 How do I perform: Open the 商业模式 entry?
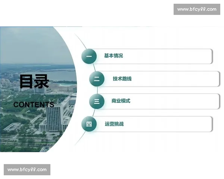(121, 101)
